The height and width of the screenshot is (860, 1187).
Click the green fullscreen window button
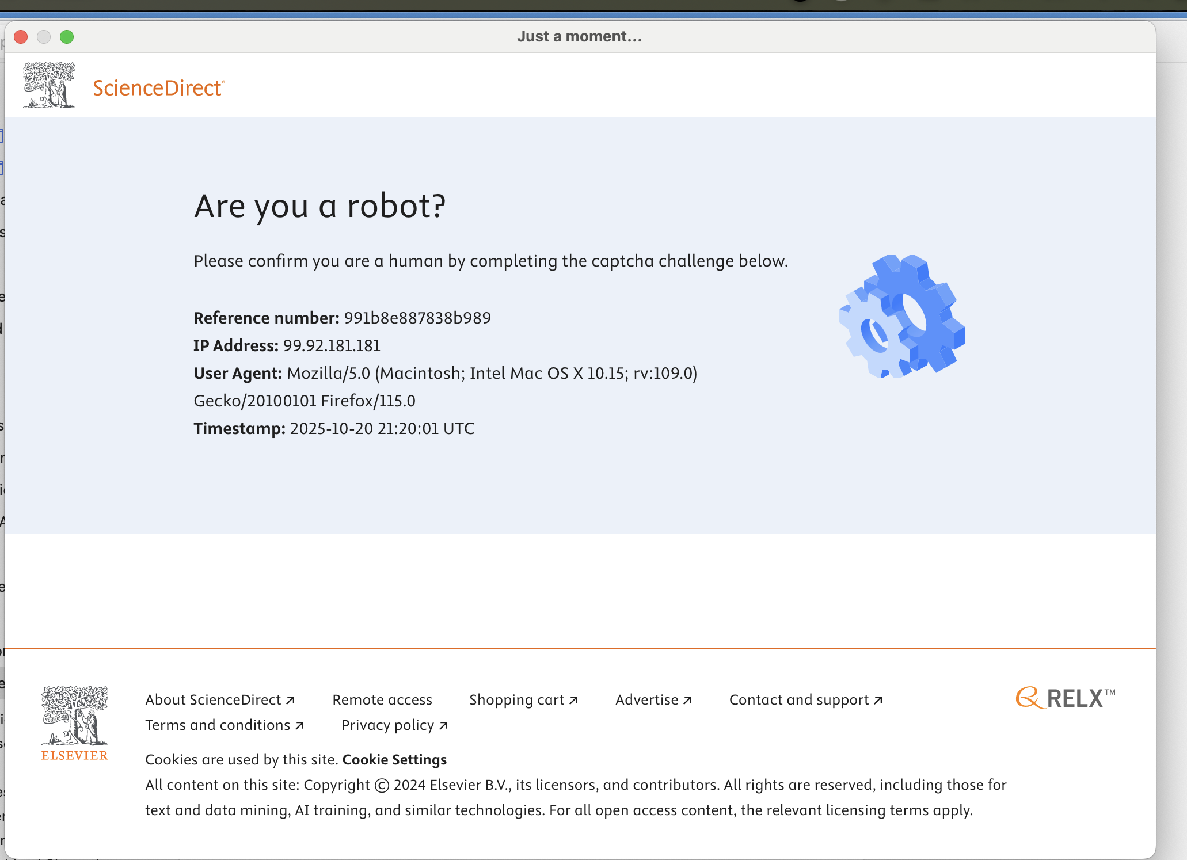coord(67,37)
